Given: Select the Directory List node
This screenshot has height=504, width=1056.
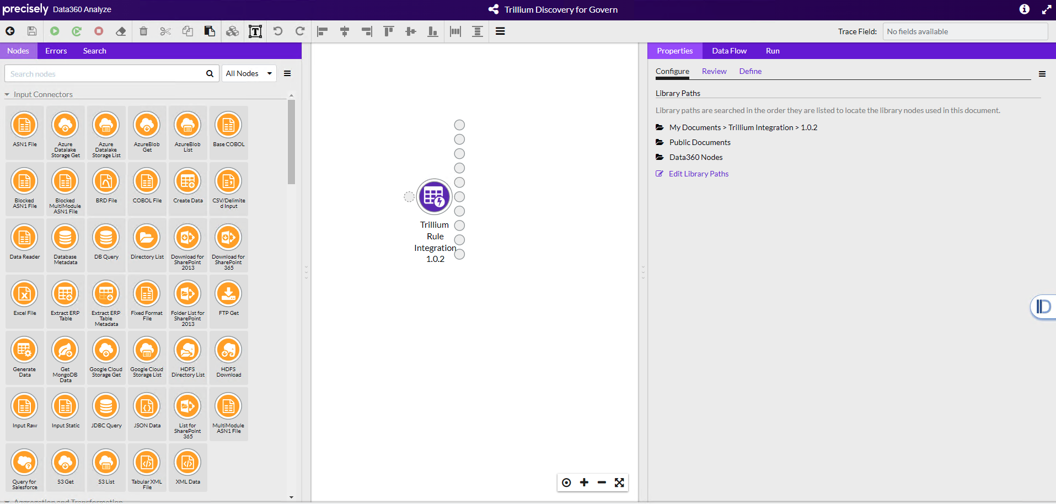Looking at the screenshot, I should point(147,244).
